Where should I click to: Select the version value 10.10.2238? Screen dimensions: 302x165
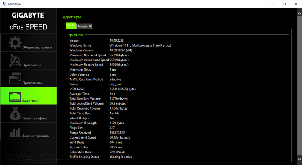[117, 40]
